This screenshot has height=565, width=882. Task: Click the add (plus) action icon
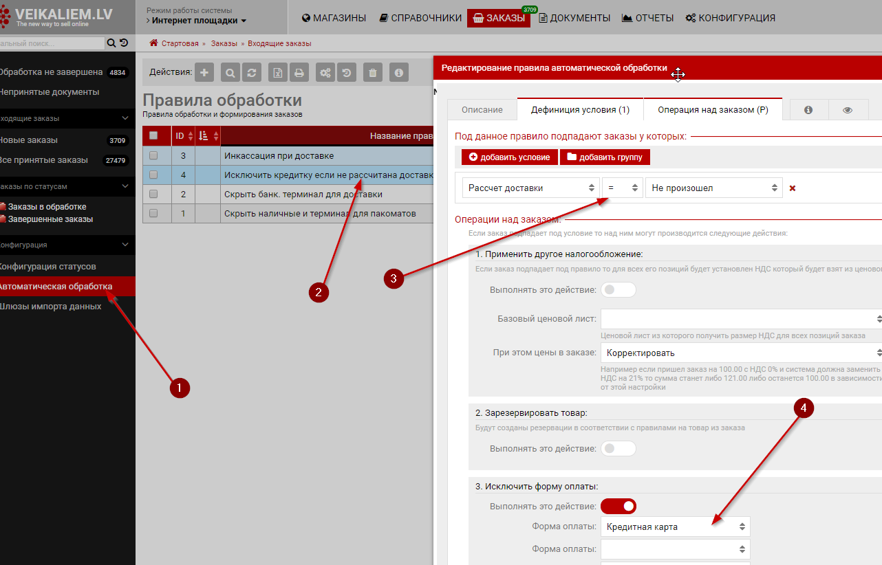click(x=204, y=72)
